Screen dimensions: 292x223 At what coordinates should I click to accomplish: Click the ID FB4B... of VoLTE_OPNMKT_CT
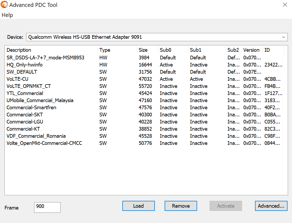coord(272,86)
